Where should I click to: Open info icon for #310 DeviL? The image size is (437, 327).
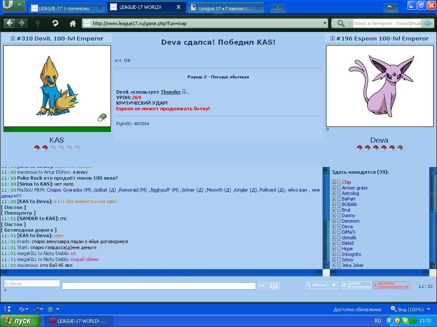pyautogui.click(x=13, y=38)
